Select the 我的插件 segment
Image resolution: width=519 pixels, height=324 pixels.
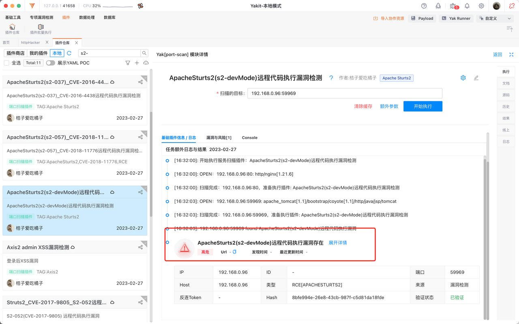[39, 53]
